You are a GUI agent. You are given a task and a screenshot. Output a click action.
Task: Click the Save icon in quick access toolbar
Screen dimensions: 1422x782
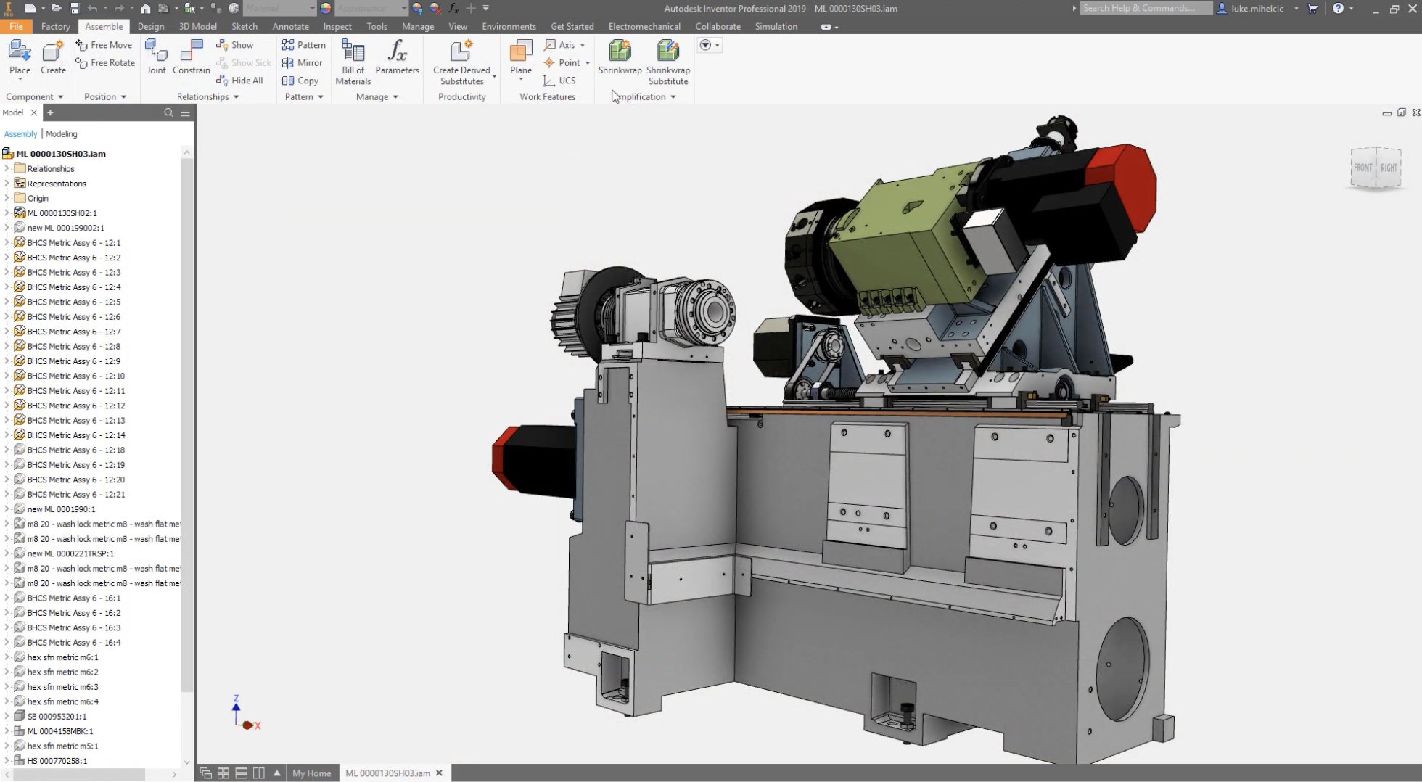[74, 8]
